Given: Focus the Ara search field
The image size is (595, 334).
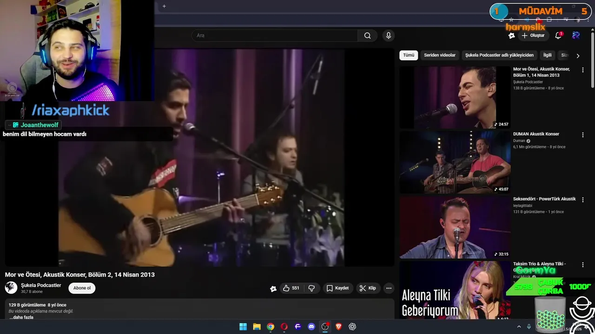Looking at the screenshot, I should click(274, 35).
